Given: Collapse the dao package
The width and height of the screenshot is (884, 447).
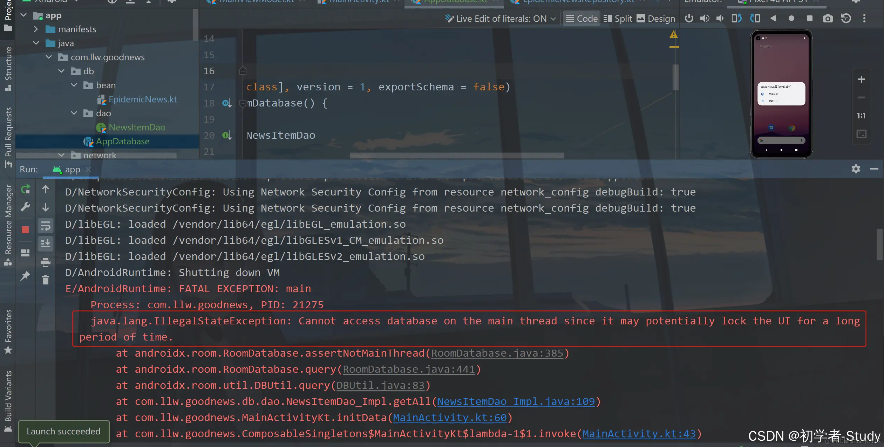Looking at the screenshot, I should pos(74,113).
